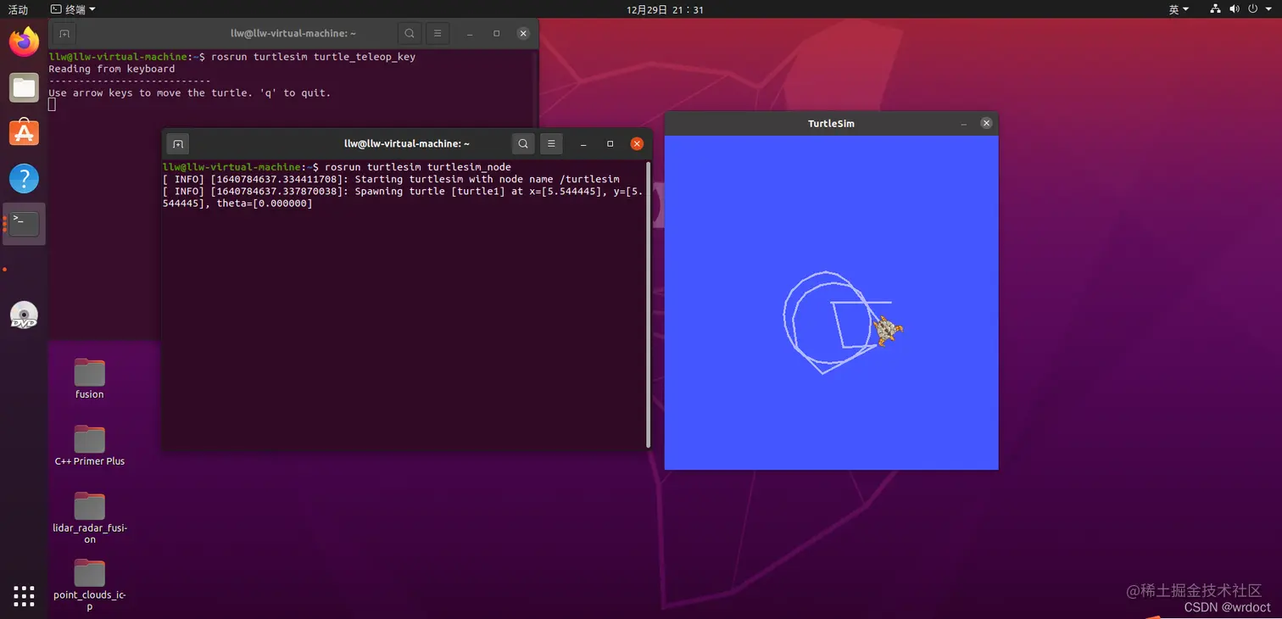
Task: Click the turtlesim_node terminal scrollbar
Action: [649, 305]
